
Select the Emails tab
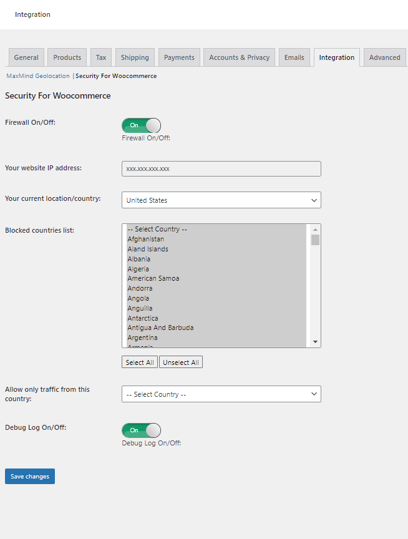294,56
